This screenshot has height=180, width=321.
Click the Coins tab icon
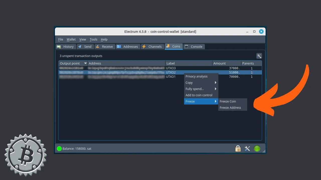168,46
